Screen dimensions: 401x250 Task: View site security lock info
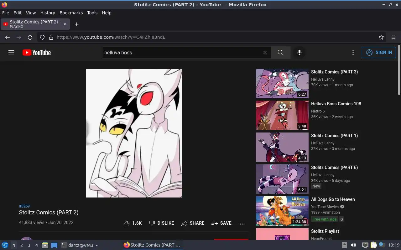coord(51,37)
